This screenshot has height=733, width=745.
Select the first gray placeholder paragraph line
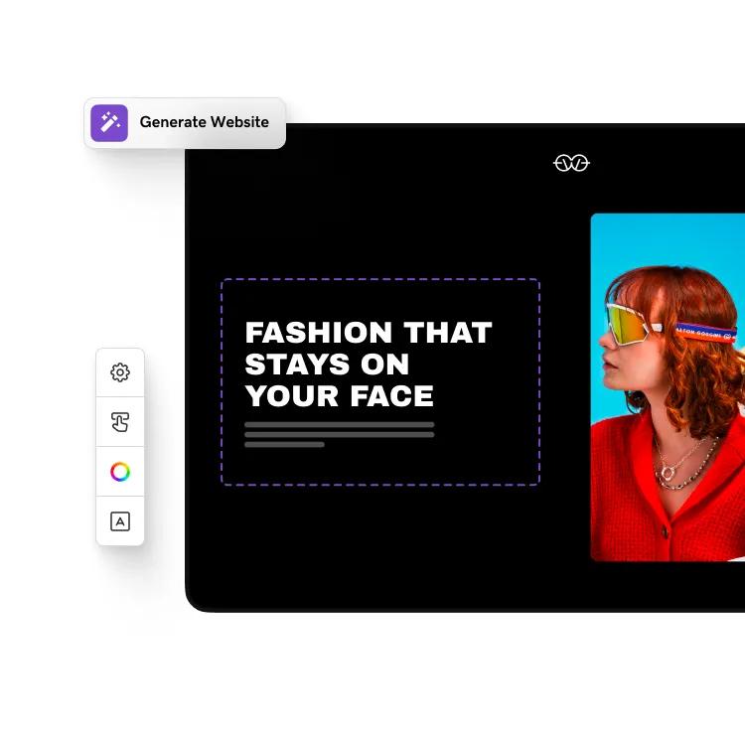click(340, 425)
